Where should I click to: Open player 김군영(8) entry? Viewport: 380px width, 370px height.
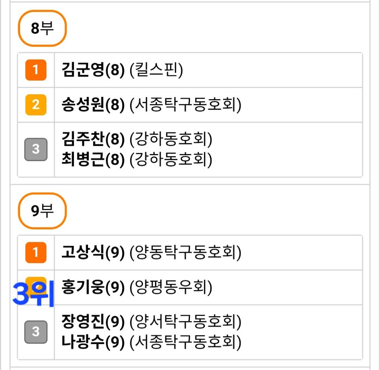pyautogui.click(x=93, y=70)
